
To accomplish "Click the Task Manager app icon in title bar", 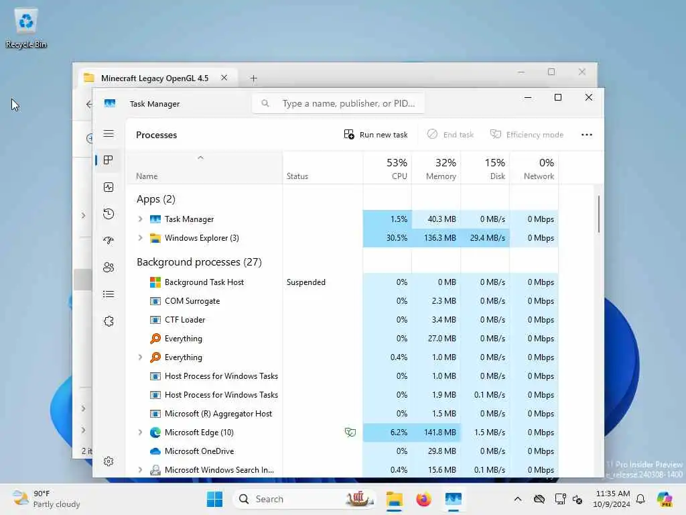I will pyautogui.click(x=110, y=103).
